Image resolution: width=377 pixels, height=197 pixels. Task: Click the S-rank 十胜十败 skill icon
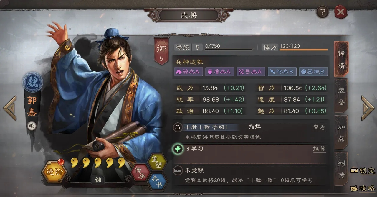point(177,127)
